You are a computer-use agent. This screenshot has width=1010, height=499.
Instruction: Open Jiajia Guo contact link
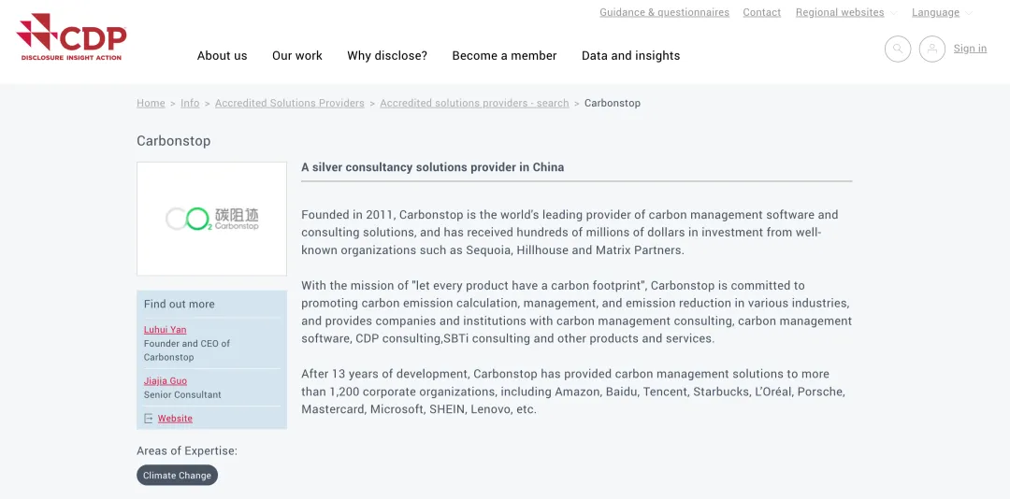click(166, 381)
